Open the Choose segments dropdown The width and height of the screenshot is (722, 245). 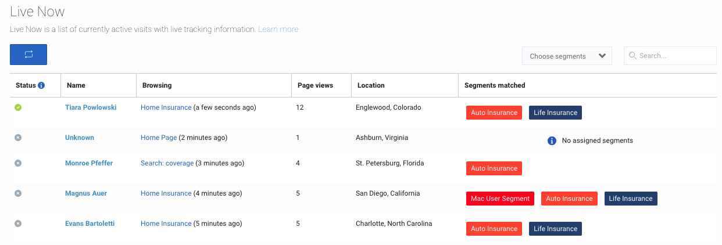(567, 56)
